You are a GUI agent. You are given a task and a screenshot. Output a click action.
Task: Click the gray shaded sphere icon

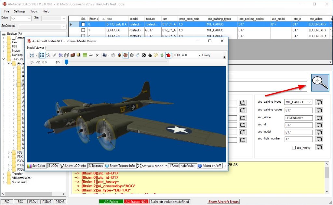pos(132,55)
